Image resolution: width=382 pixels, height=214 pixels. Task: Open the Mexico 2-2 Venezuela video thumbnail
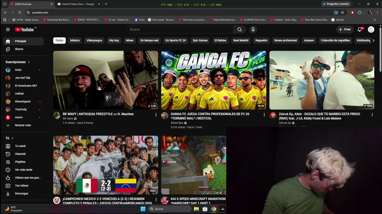tap(106, 165)
